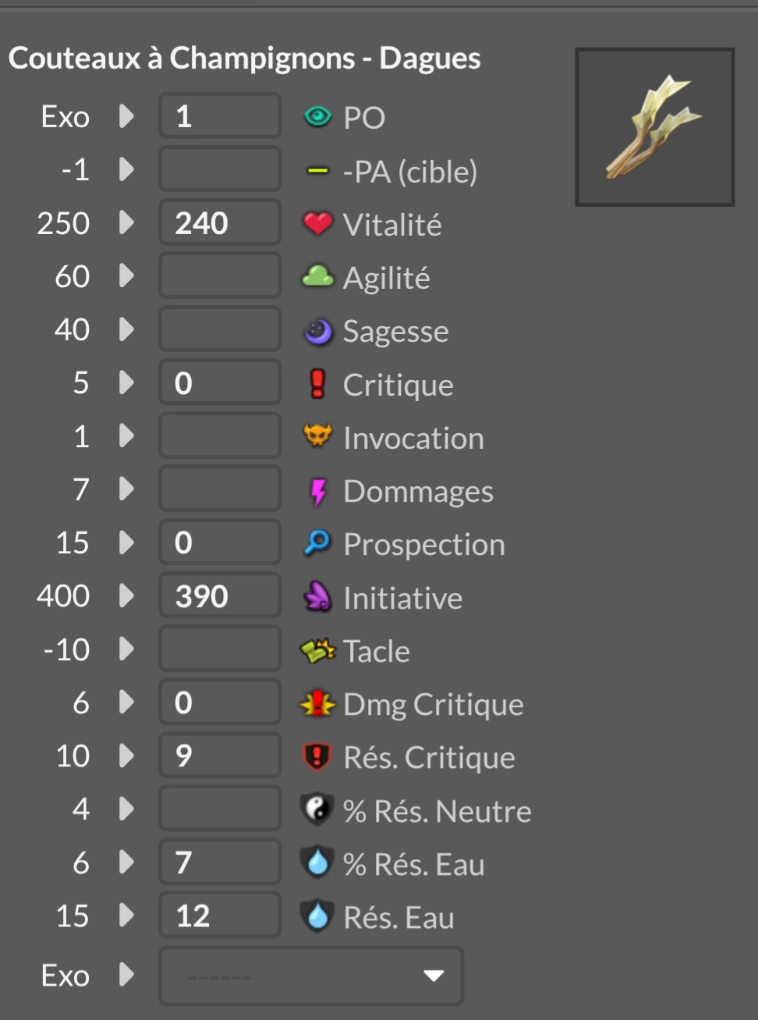Click the Tacle stat label
758x1020 pixels.
tap(377, 651)
